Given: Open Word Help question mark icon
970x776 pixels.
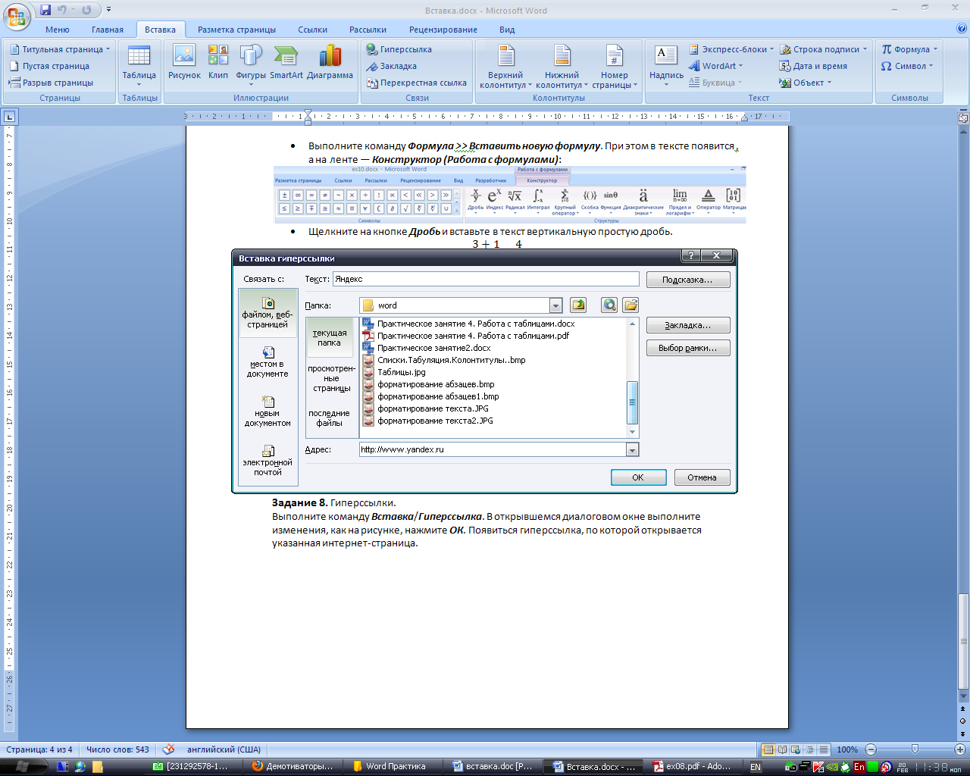Looking at the screenshot, I should pos(962,29).
